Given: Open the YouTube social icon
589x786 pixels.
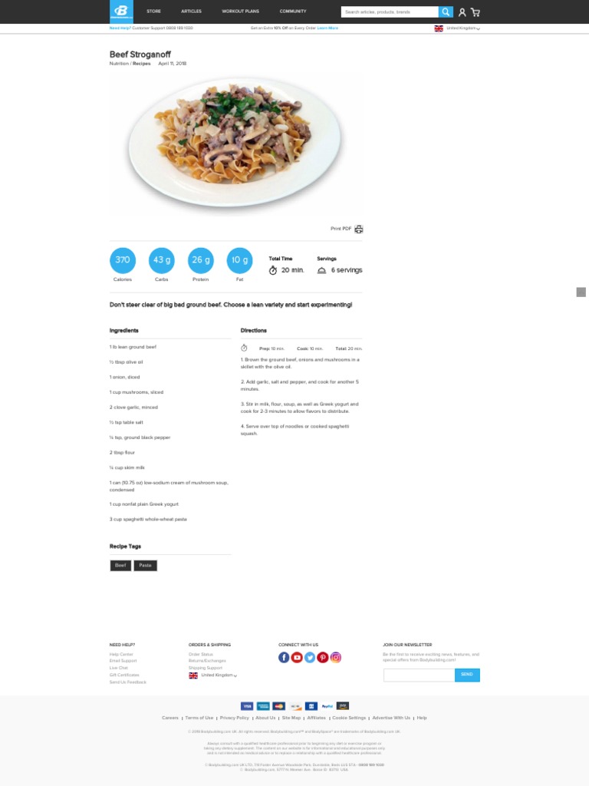Looking at the screenshot, I should [297, 657].
